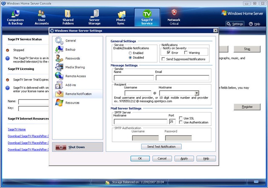
Task: Select Remote Notification envelope icon
Action: (59, 94)
